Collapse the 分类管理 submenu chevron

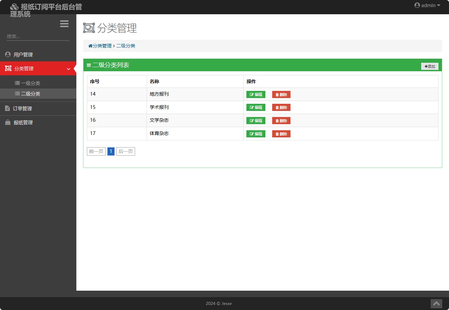point(68,69)
